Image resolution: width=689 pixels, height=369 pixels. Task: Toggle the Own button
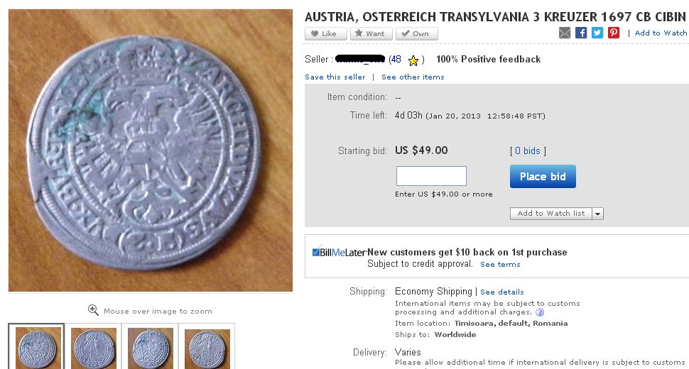coord(416,34)
